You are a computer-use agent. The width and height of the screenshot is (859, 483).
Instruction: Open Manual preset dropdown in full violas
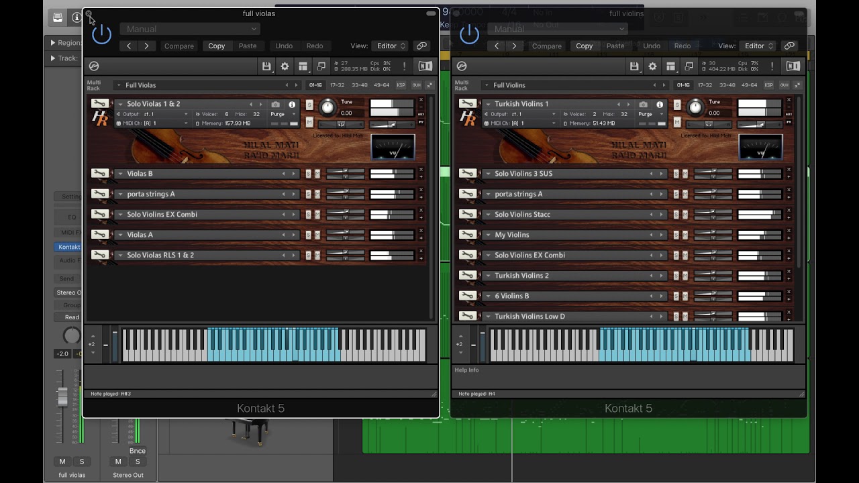[x=190, y=29]
